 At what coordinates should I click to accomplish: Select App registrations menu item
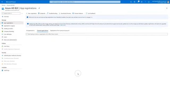[x=12, y=23]
